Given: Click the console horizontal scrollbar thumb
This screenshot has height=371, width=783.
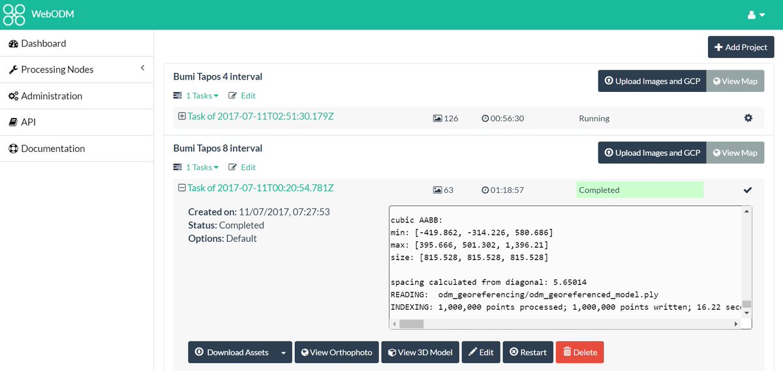Looking at the screenshot, I should pos(411,323).
